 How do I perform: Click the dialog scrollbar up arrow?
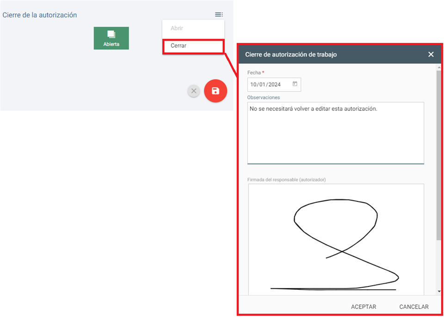coord(439,67)
